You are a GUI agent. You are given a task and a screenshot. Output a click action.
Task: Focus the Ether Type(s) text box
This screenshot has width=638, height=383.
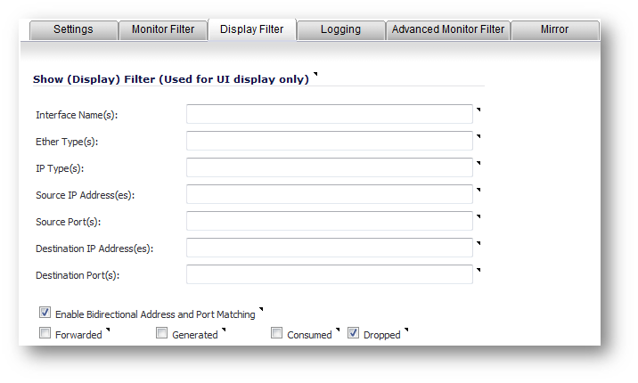click(x=329, y=141)
